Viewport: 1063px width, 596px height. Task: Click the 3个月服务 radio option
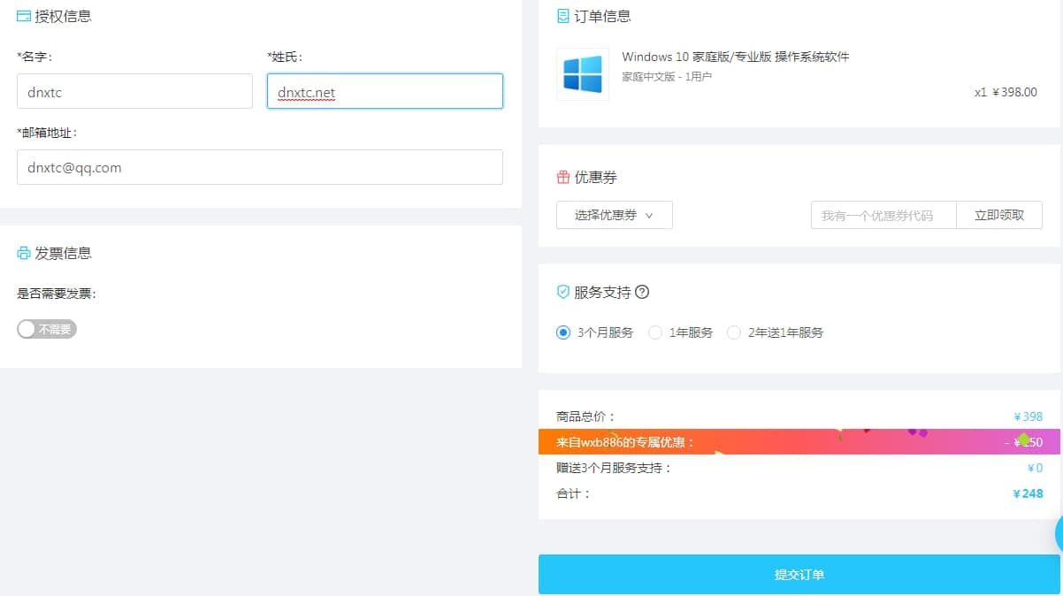pyautogui.click(x=563, y=332)
